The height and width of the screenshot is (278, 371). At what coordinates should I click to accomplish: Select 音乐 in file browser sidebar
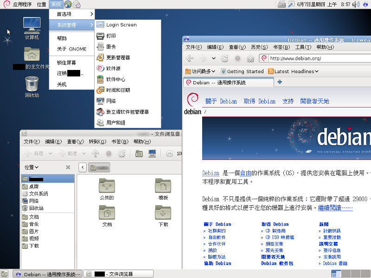point(48,224)
